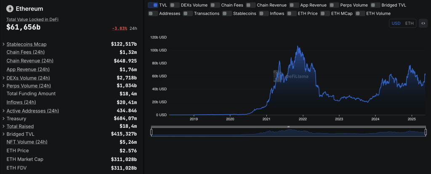The height and width of the screenshot is (174, 431).
Task: Expand the Perps Volume (24h) row
Action: coord(3,86)
